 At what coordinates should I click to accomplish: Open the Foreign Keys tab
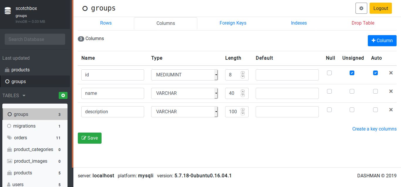click(x=233, y=23)
